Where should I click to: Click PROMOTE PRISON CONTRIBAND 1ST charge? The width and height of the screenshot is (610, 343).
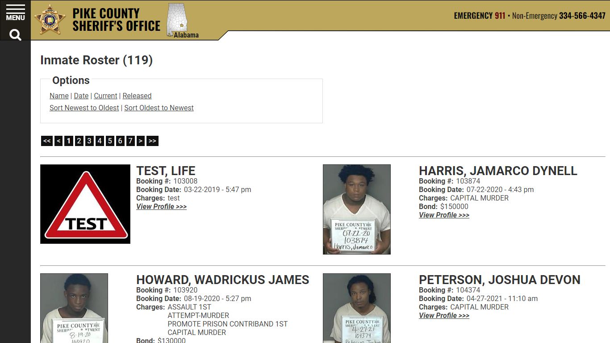pyautogui.click(x=228, y=324)
